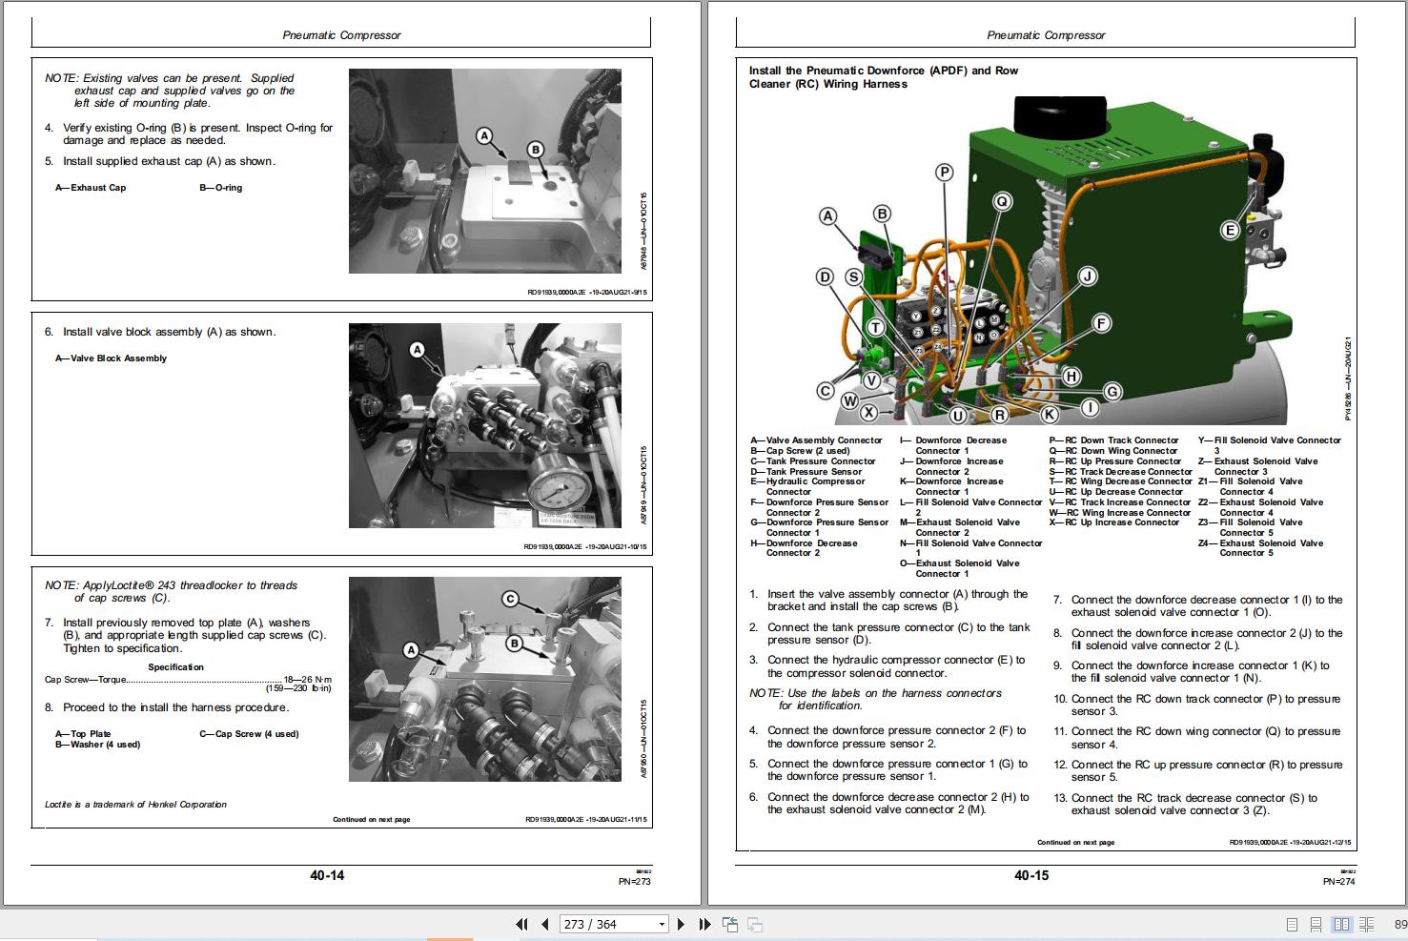Screen dimensions: 1408x941
Task: Jump to the last page of the document
Action: point(704,924)
